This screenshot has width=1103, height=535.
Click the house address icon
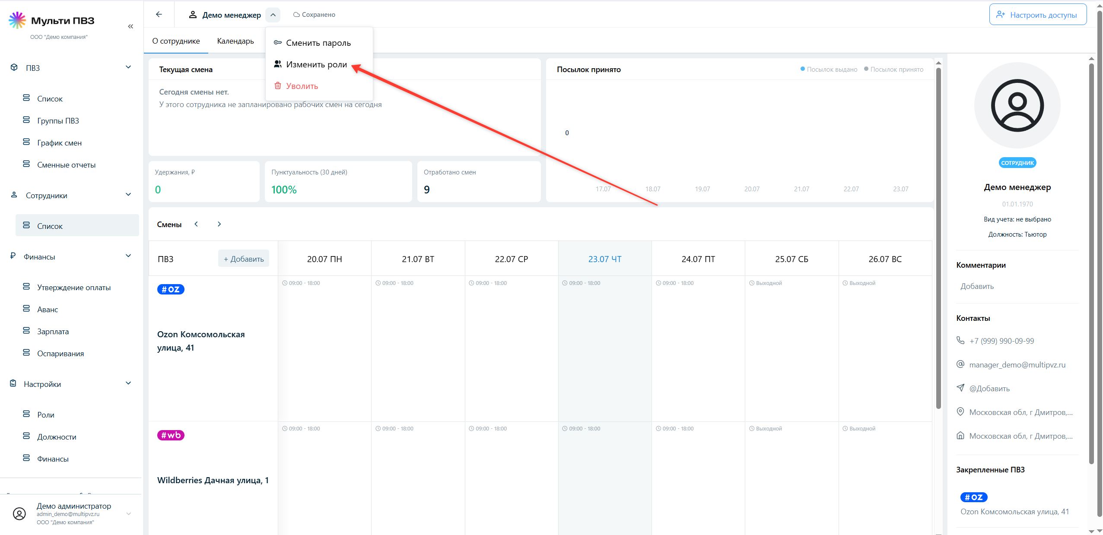pos(960,435)
